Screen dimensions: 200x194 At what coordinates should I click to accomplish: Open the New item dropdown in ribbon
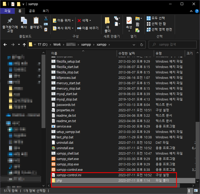119,18
